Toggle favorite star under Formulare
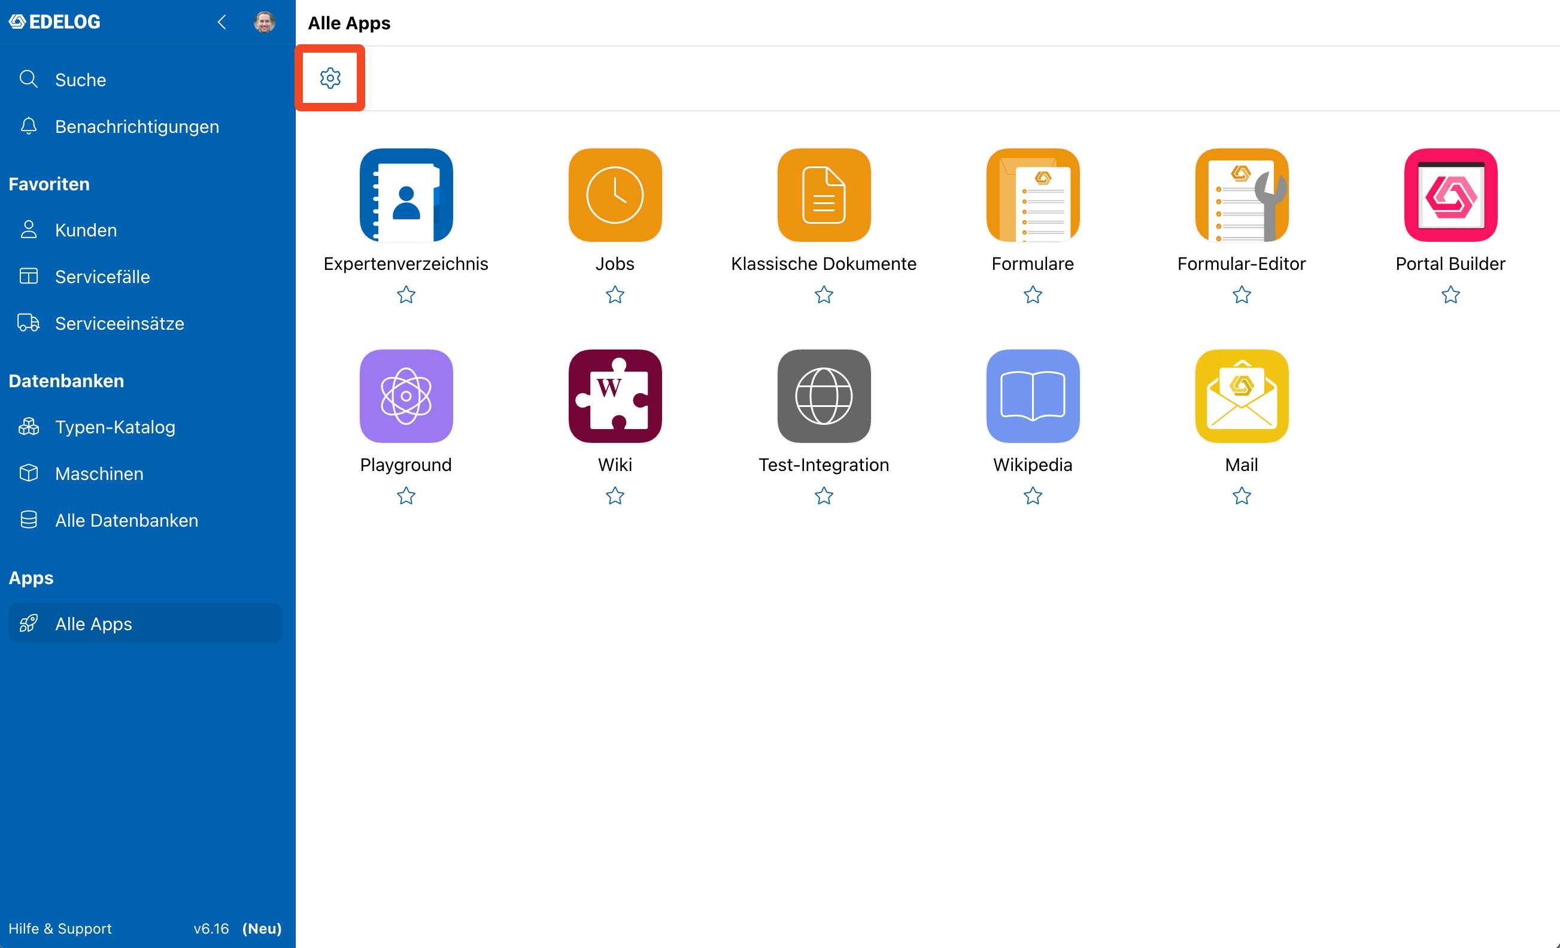Viewport: 1560px width, 948px height. [x=1033, y=295]
